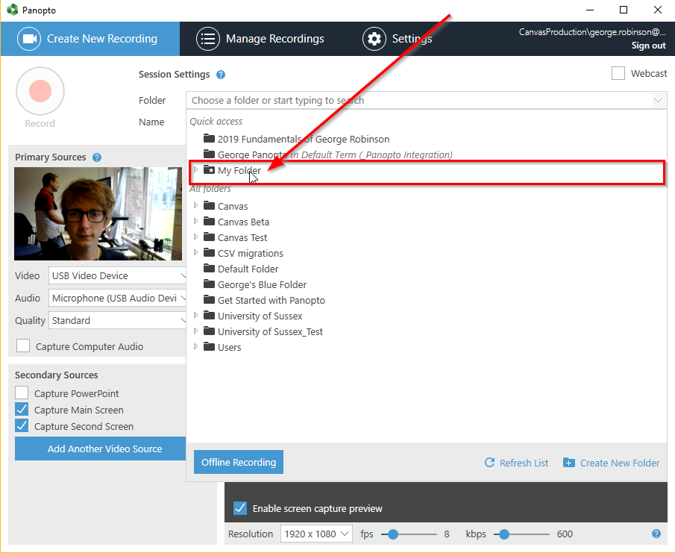This screenshot has height=553, width=675.
Task: Open the Resolution 1920 x 1080 dropdown
Action: tap(316, 534)
